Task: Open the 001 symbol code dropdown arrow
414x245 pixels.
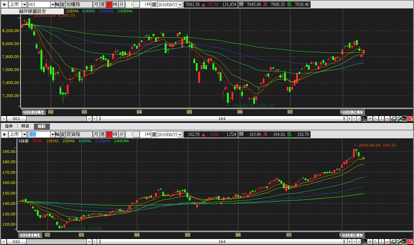Action: click(x=53, y=5)
